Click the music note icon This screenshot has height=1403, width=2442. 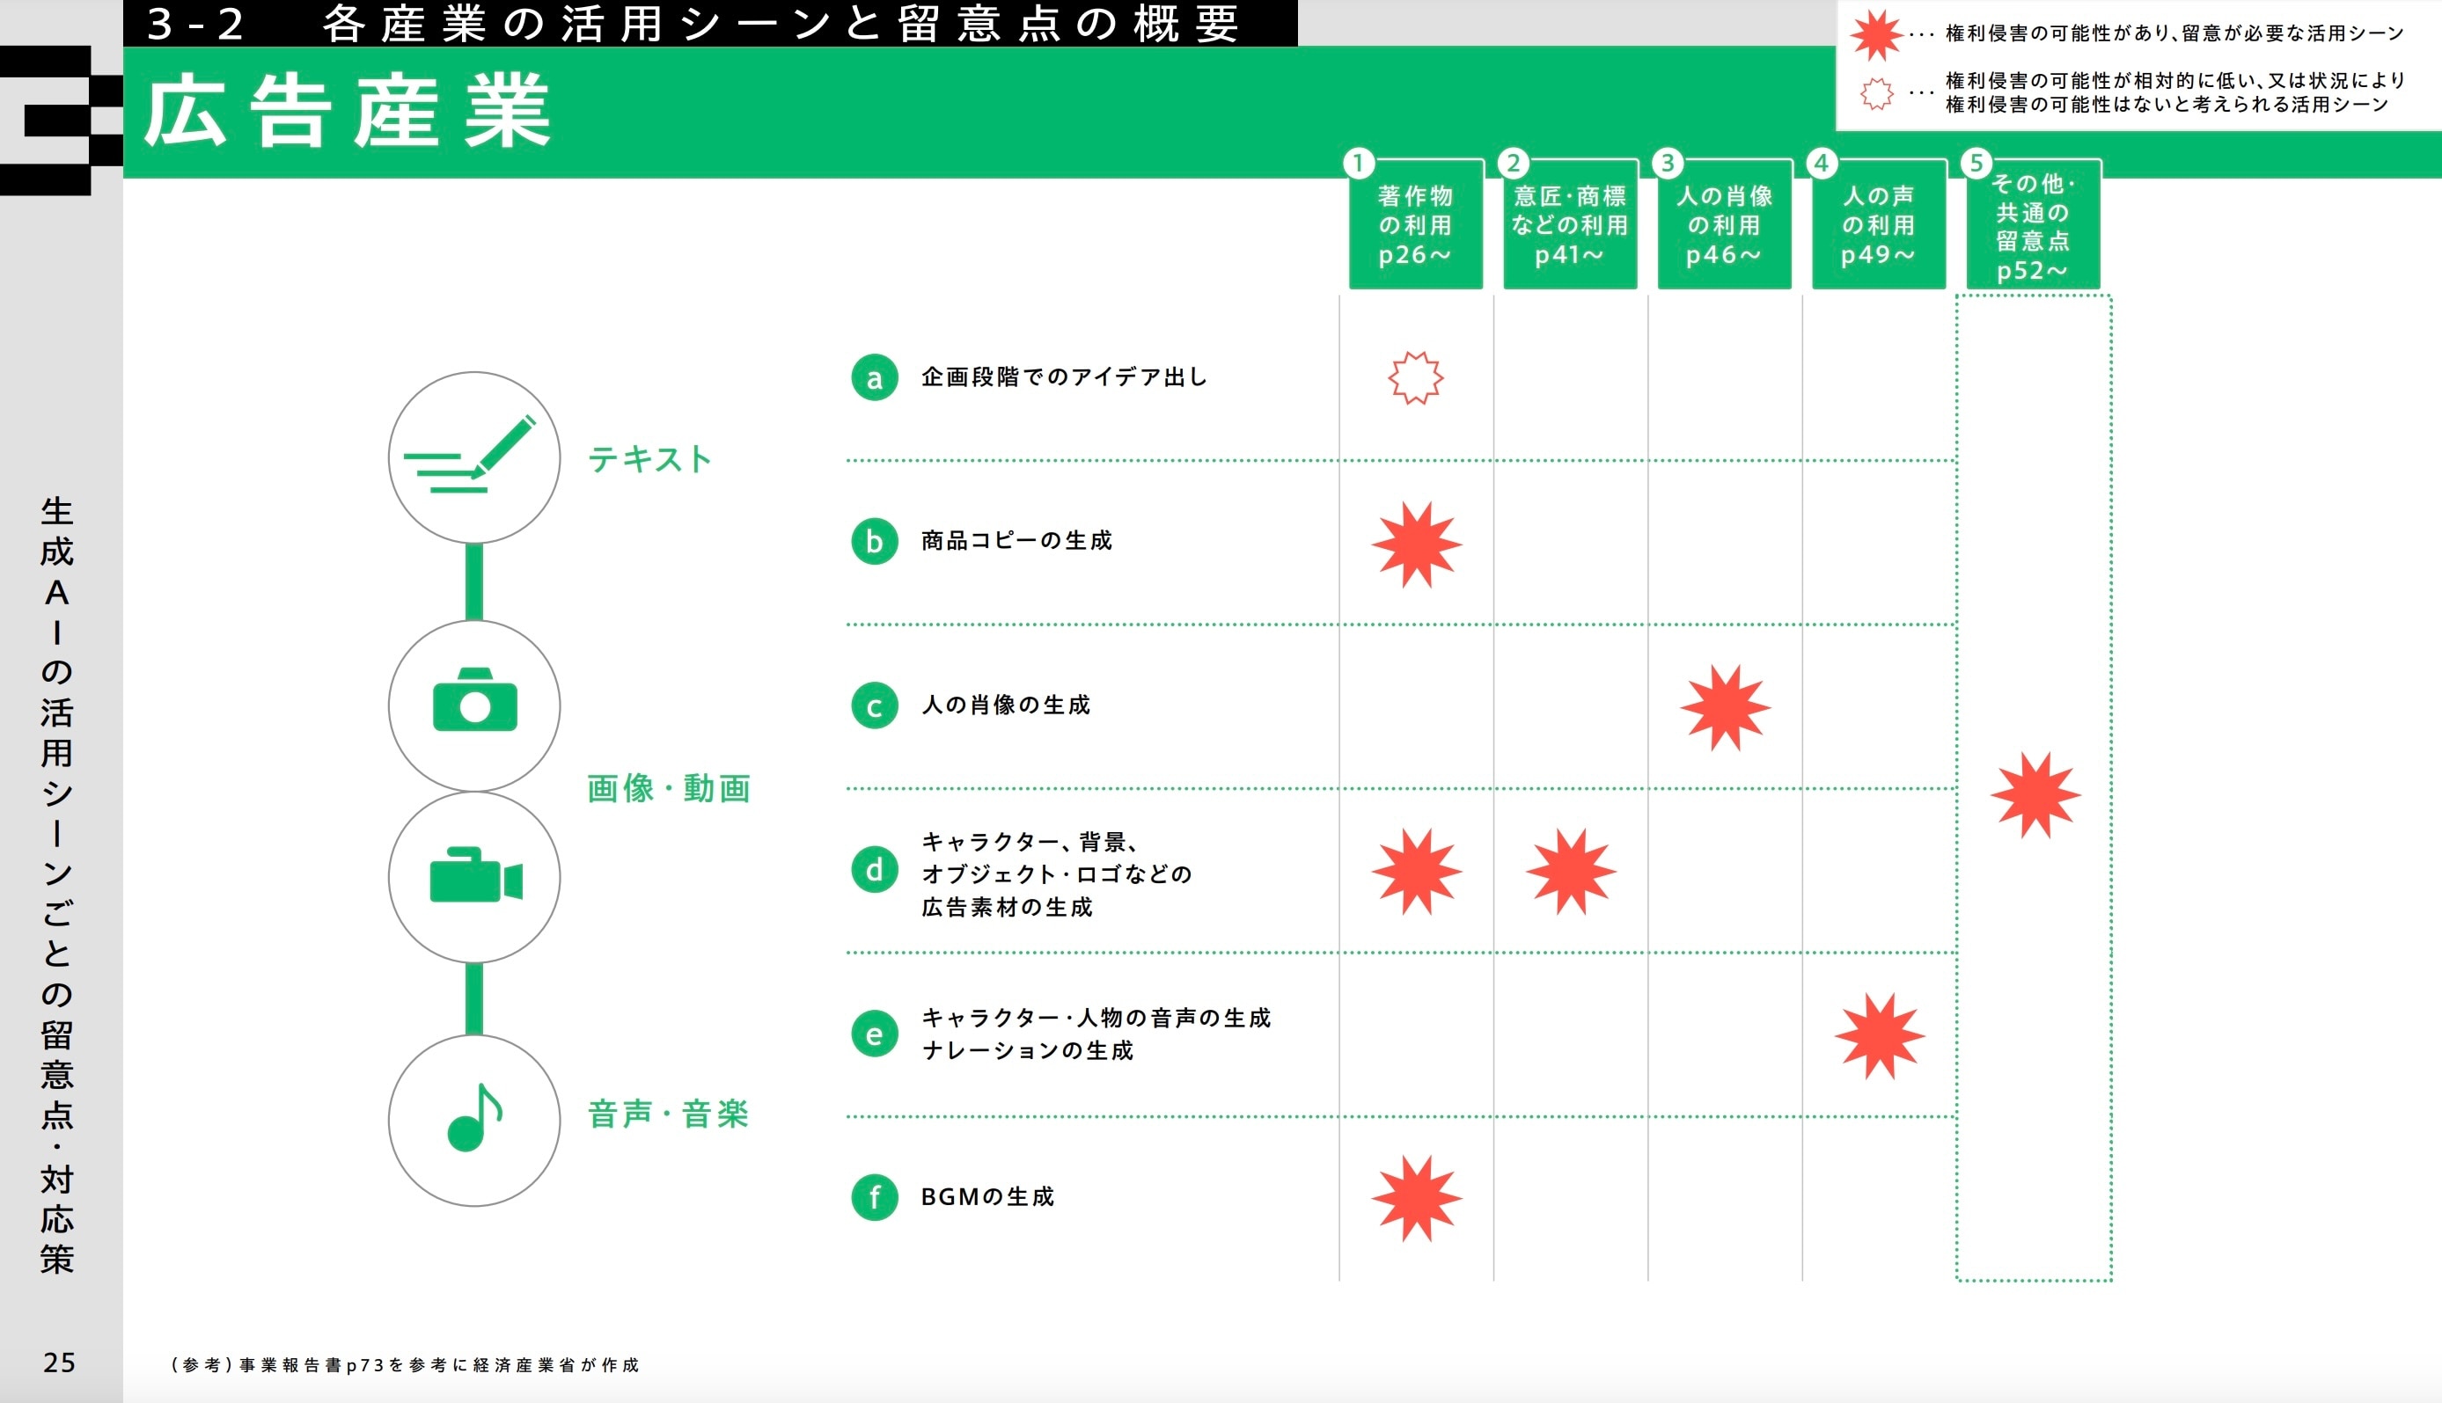pos(474,1119)
